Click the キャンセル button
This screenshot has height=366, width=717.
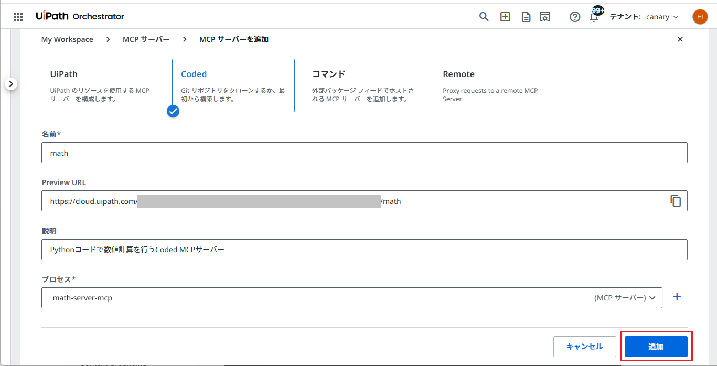585,347
